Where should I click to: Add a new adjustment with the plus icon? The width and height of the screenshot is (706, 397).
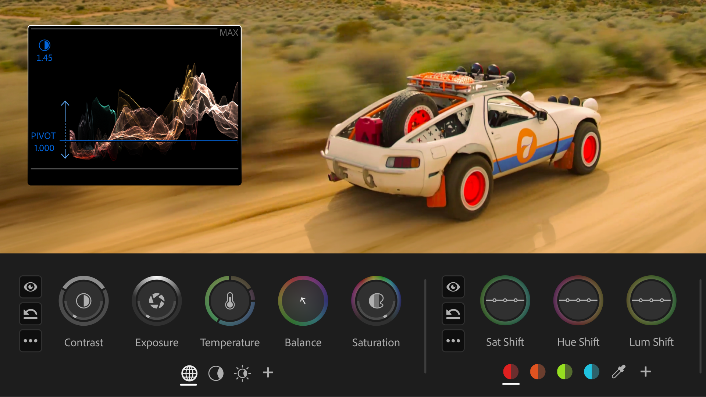point(268,373)
